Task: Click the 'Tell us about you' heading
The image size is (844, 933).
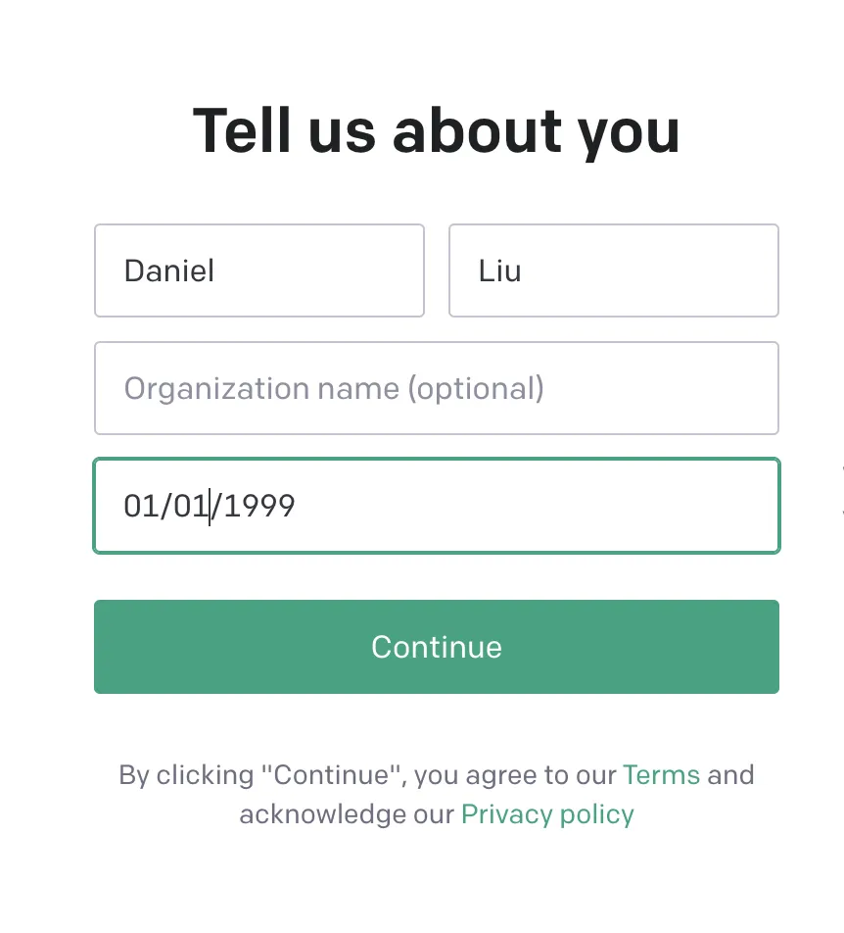Action: coord(437,130)
